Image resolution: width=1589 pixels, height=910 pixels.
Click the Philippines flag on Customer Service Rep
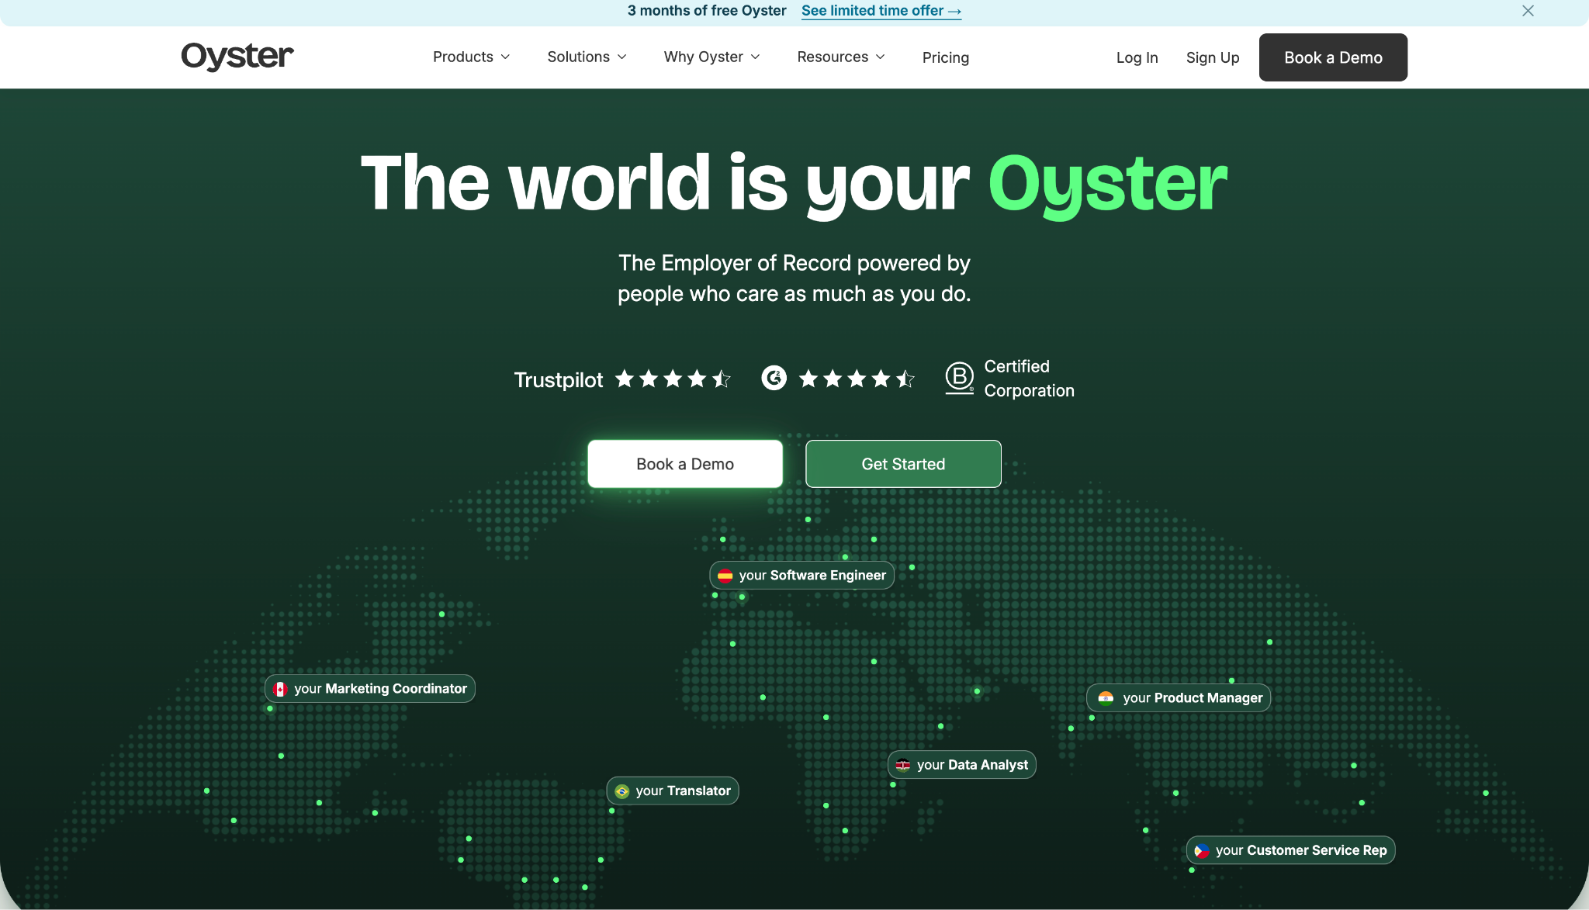click(1202, 850)
